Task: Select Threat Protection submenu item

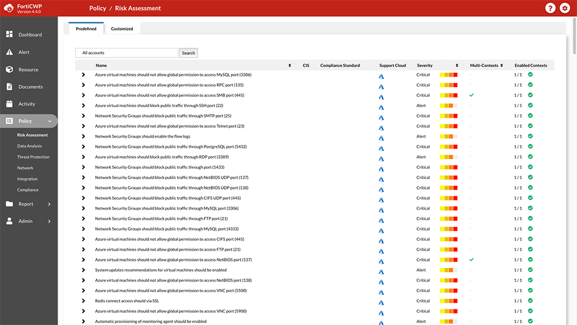Action: tap(33, 157)
